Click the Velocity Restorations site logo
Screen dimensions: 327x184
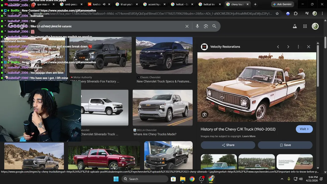(x=204, y=47)
